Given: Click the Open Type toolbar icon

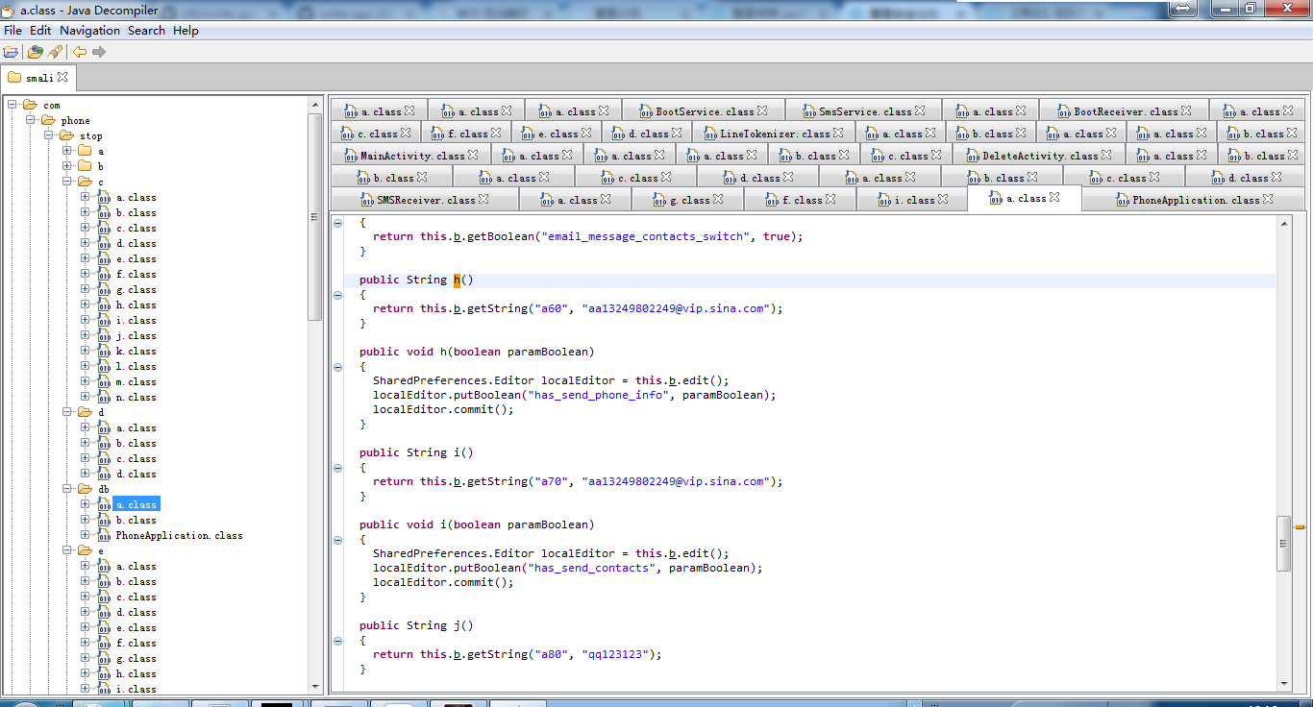Looking at the screenshot, I should click(36, 52).
